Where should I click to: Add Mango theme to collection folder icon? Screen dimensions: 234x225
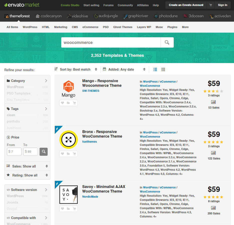click(68, 103)
